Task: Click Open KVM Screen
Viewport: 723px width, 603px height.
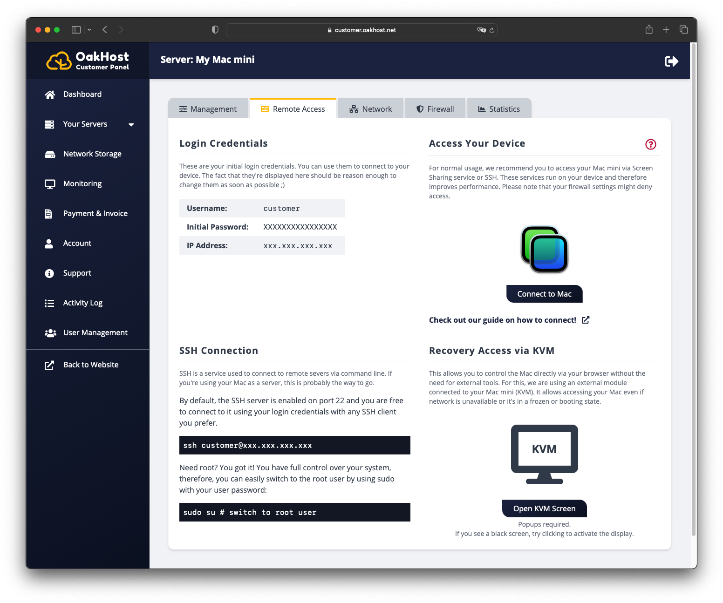Action: click(544, 508)
